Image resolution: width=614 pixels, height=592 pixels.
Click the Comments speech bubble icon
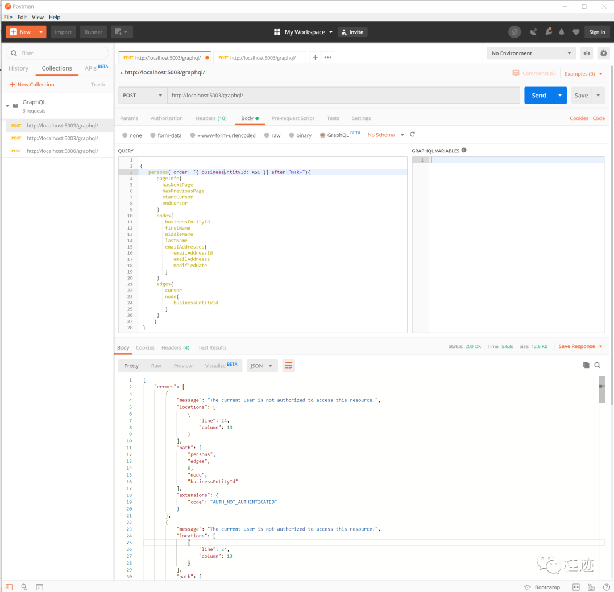516,73
